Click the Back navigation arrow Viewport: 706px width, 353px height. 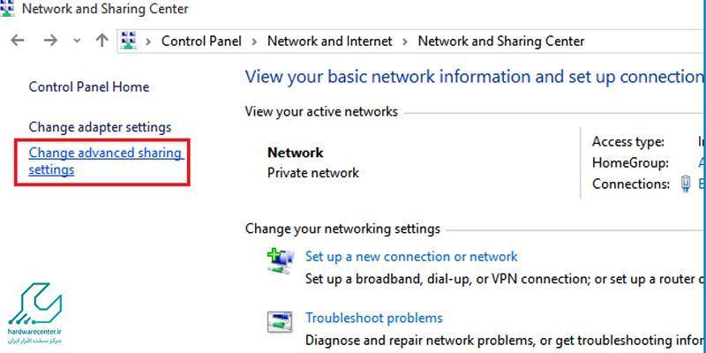[x=17, y=41]
